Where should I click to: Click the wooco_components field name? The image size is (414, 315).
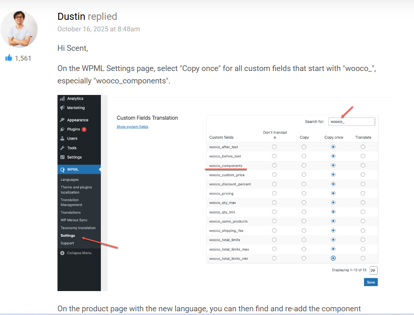point(226,166)
